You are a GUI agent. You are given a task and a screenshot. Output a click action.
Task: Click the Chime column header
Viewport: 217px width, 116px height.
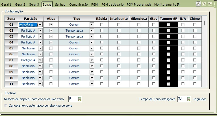click(x=195, y=19)
